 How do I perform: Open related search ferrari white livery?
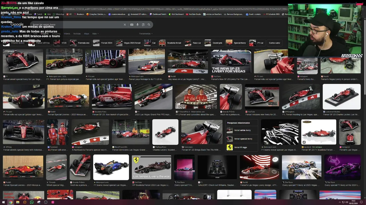click(x=242, y=130)
